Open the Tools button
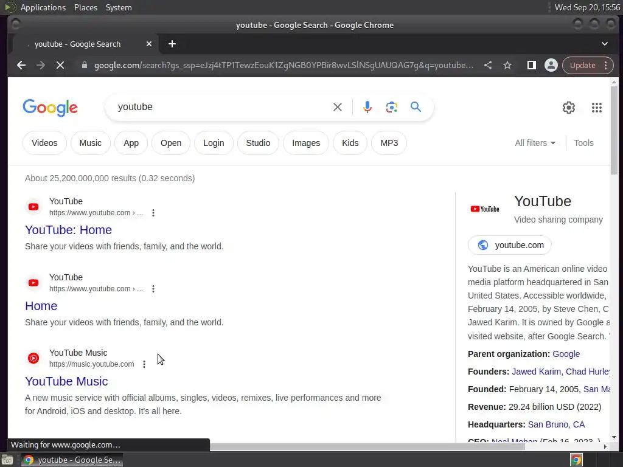This screenshot has width=623, height=467. (583, 143)
